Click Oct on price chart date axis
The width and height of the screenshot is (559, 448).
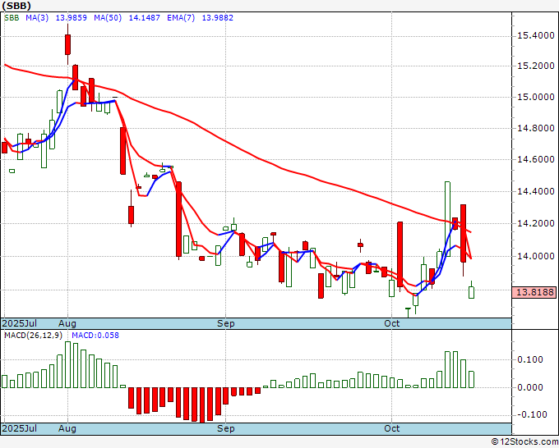pos(392,323)
